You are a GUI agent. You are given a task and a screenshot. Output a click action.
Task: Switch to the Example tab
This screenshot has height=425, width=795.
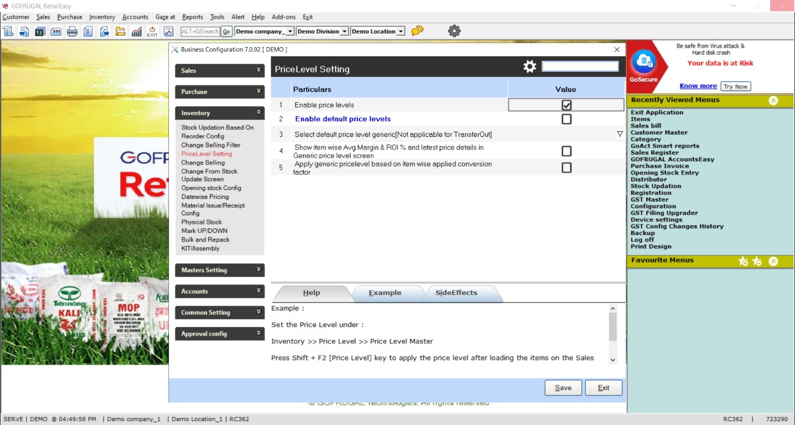[x=385, y=293]
